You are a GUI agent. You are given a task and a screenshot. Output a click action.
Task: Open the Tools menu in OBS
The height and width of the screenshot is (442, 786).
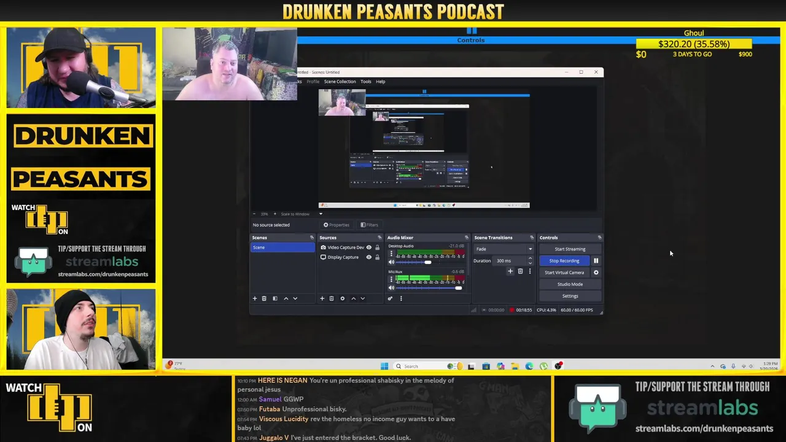[x=365, y=82]
